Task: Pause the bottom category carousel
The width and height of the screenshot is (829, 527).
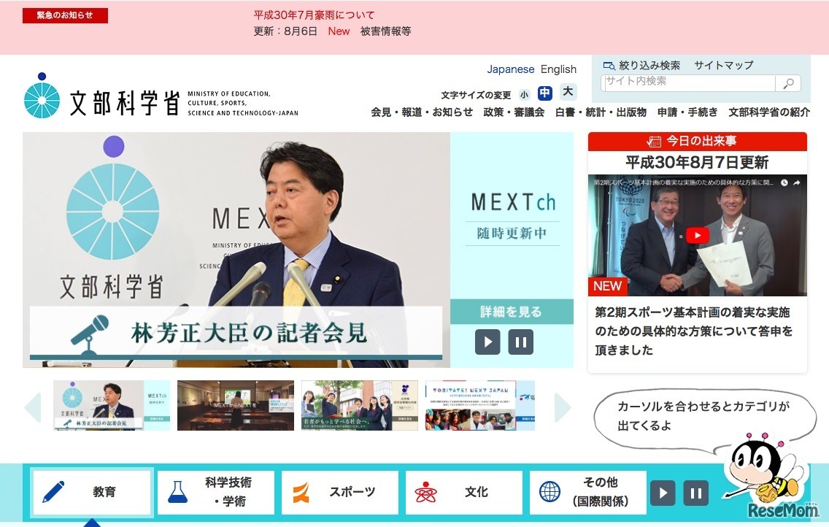Action: (x=695, y=493)
